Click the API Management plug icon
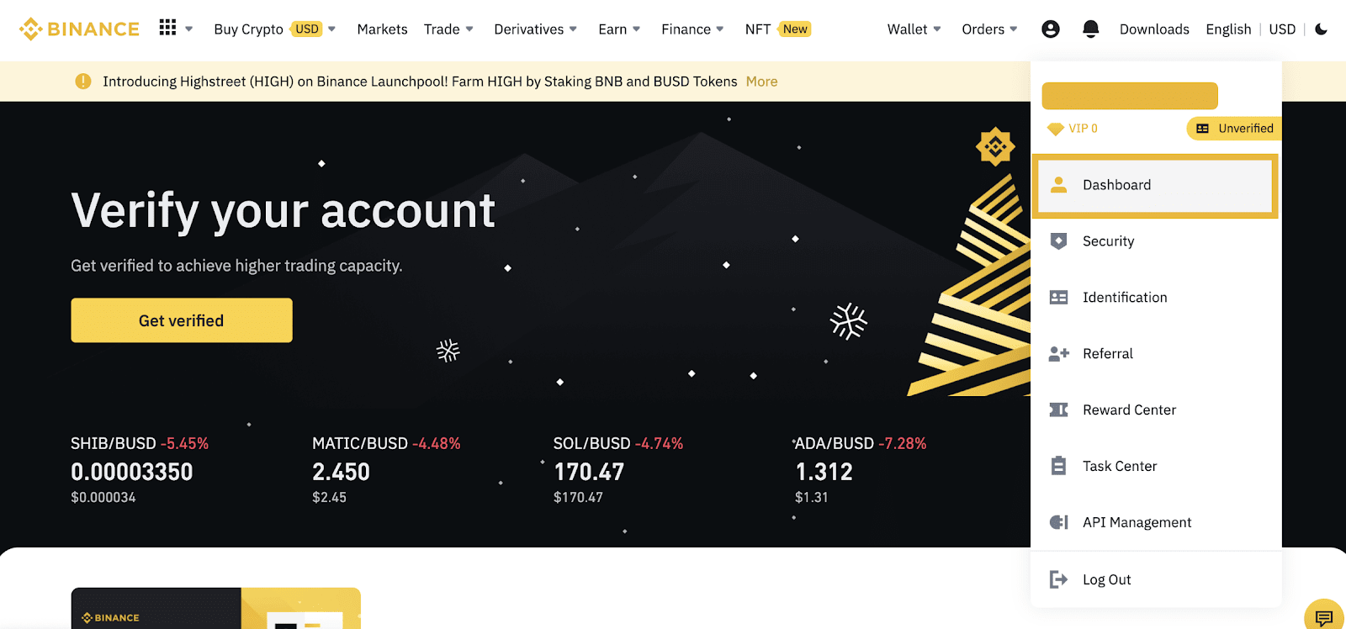 click(1059, 522)
